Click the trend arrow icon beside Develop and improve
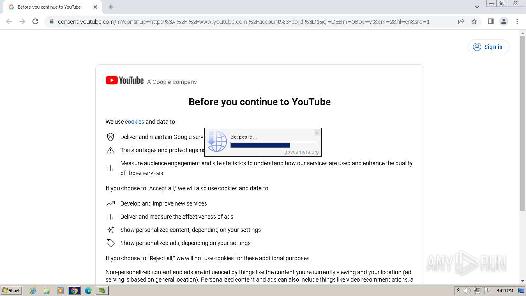Viewport: 526px width, 296px height. (111, 203)
